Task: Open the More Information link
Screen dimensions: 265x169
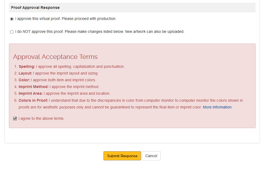Action: [x=217, y=107]
